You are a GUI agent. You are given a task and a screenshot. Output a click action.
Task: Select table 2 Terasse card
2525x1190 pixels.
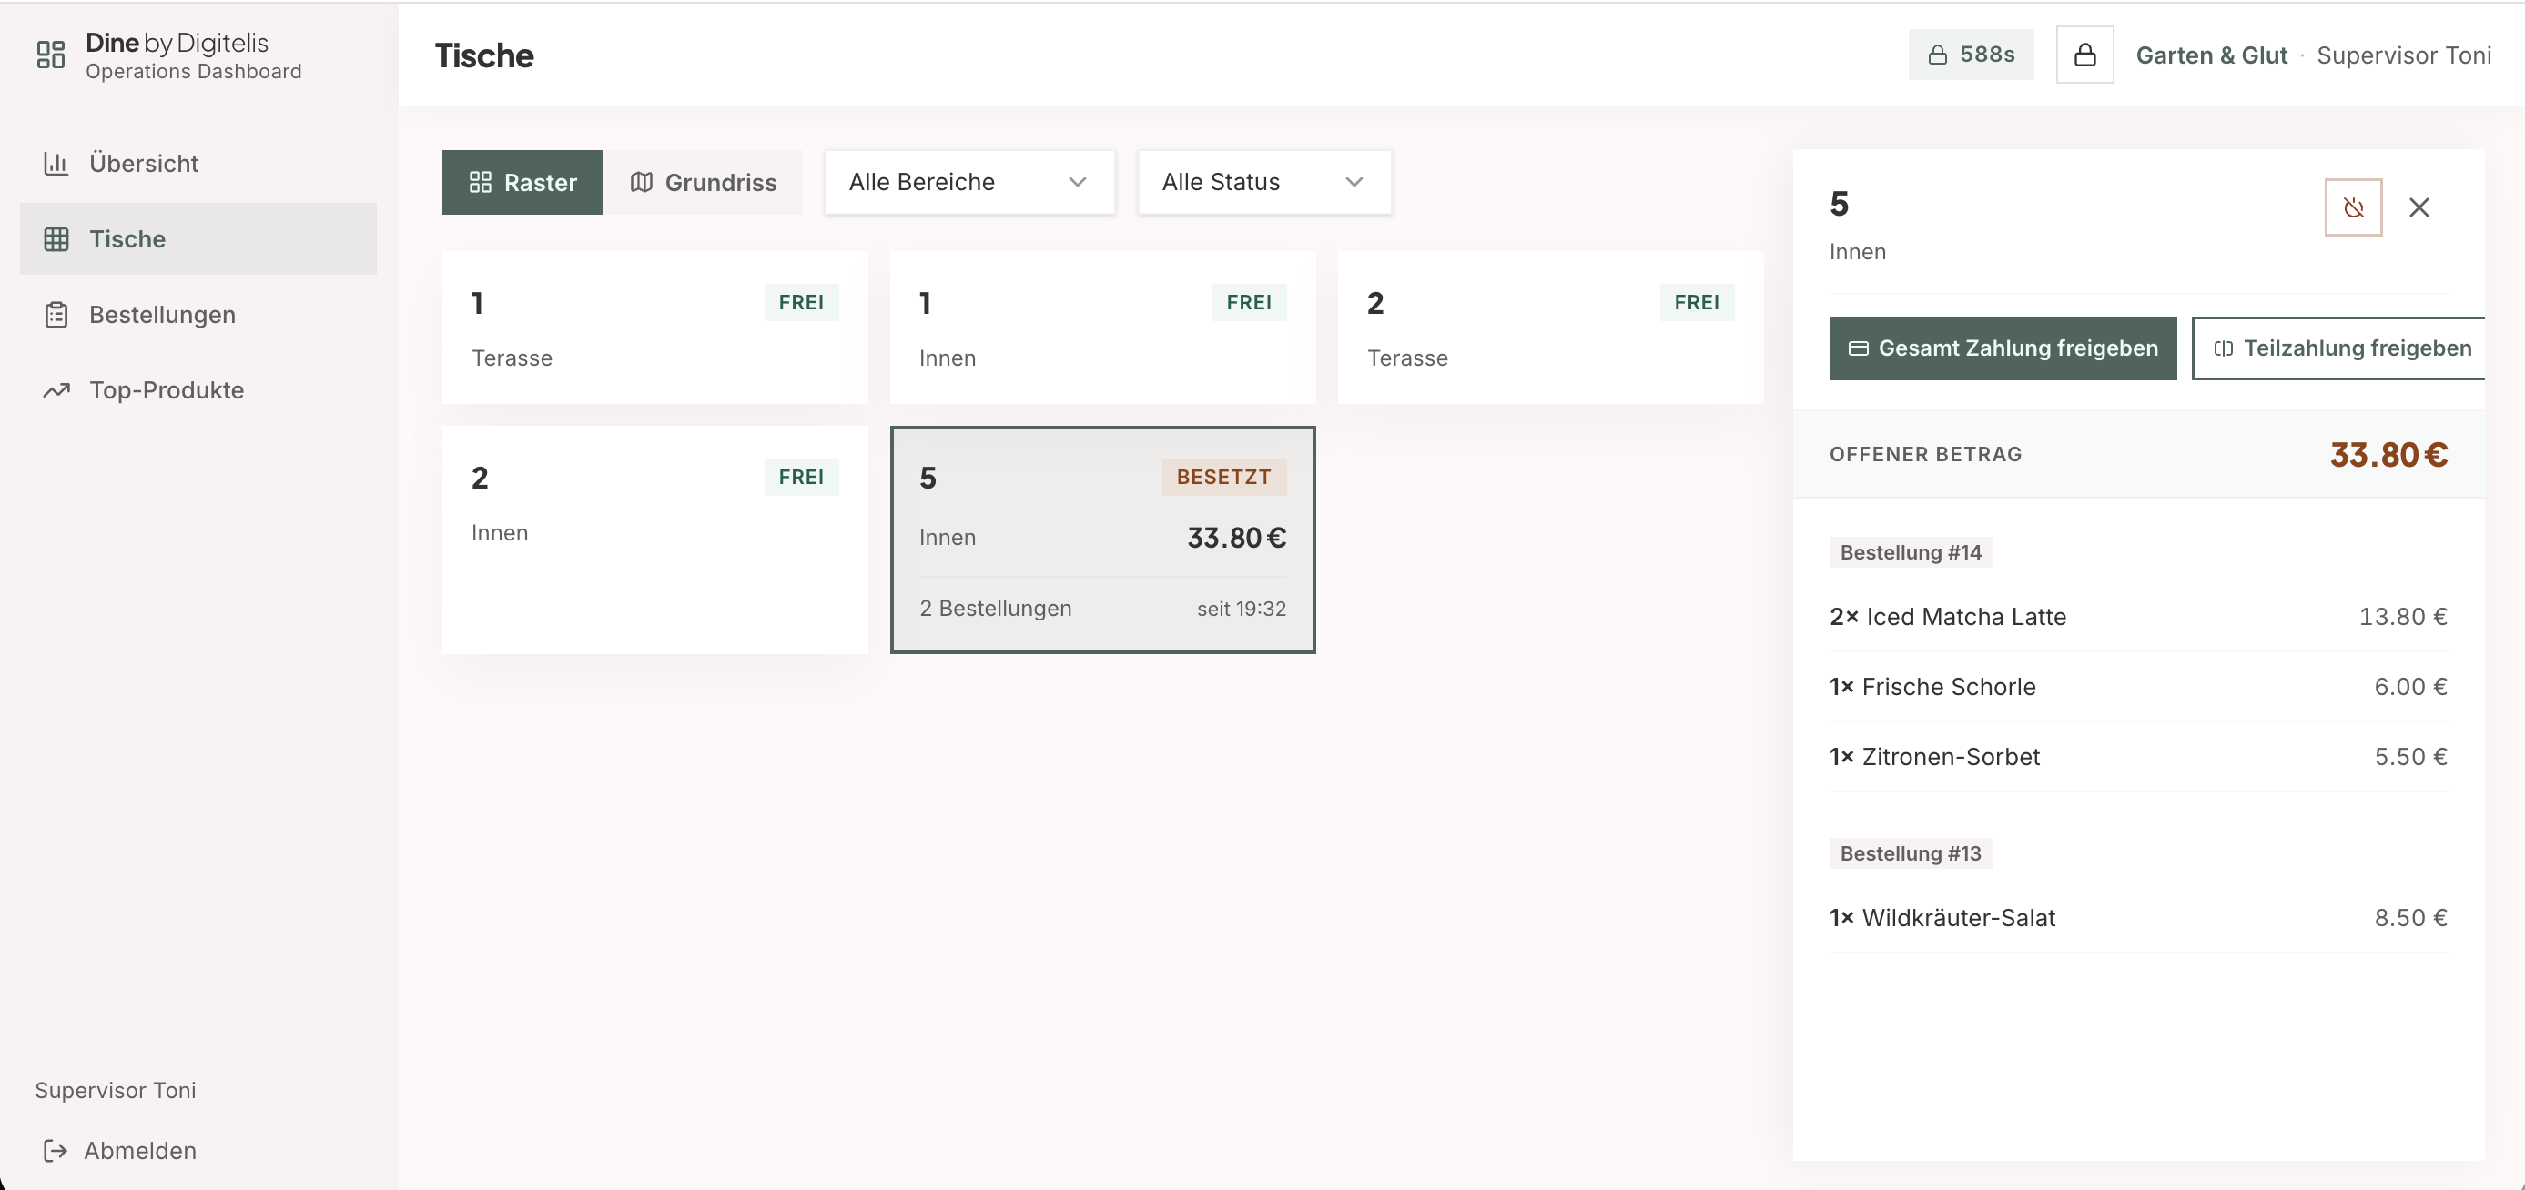1551,328
